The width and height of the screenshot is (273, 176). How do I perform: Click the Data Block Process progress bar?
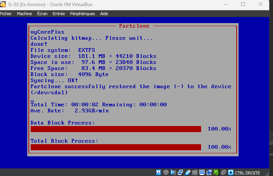[x=116, y=129]
